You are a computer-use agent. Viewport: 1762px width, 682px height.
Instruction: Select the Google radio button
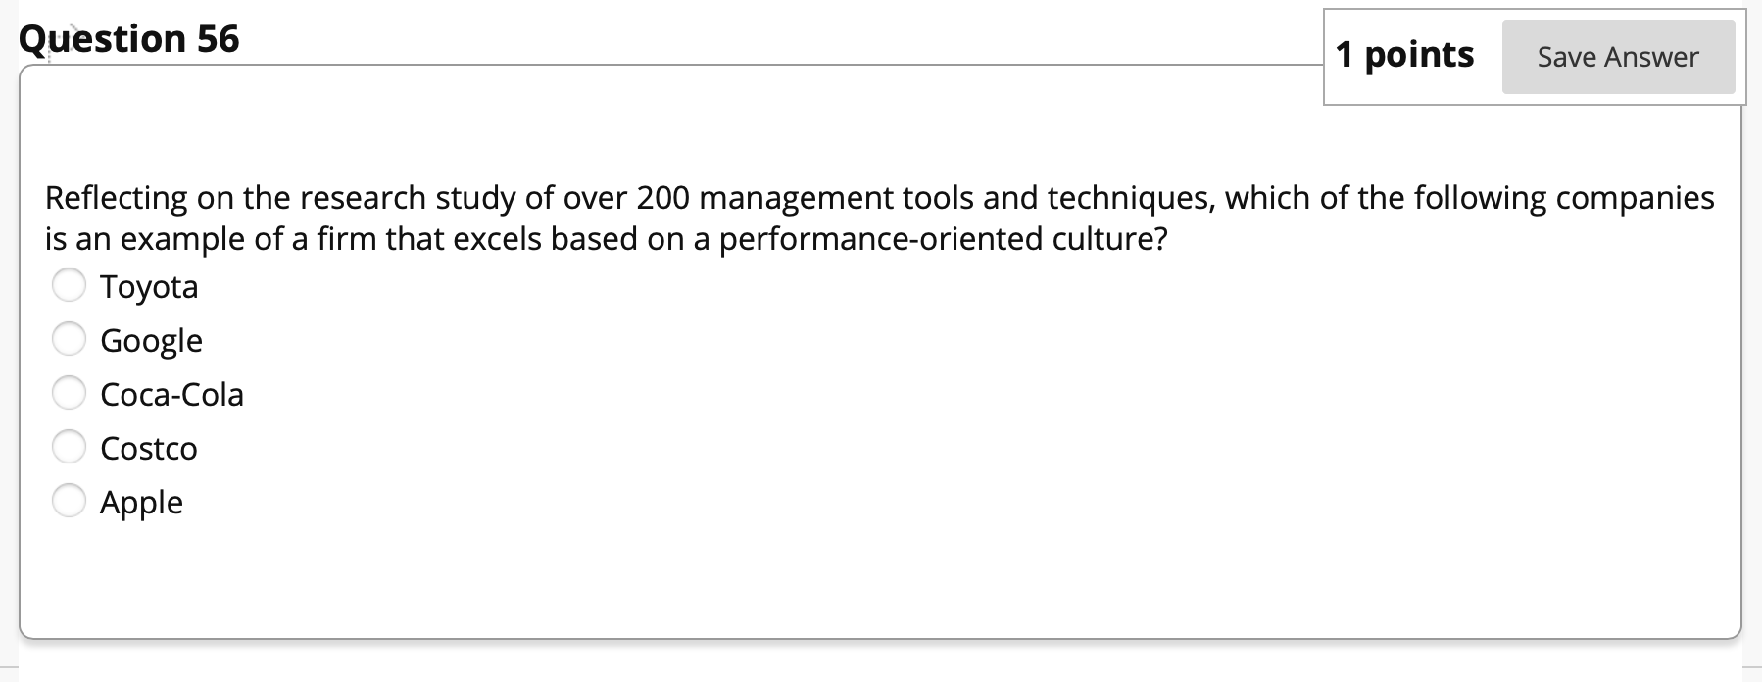coord(70,338)
